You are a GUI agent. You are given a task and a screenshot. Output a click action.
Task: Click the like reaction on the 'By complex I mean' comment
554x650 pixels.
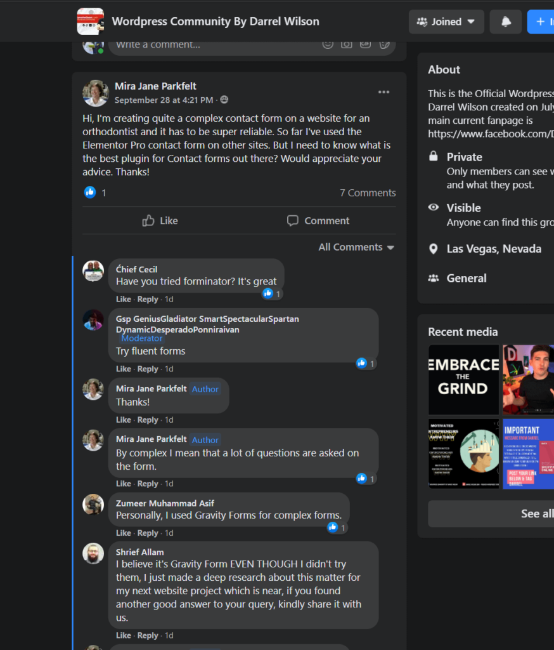pos(361,479)
